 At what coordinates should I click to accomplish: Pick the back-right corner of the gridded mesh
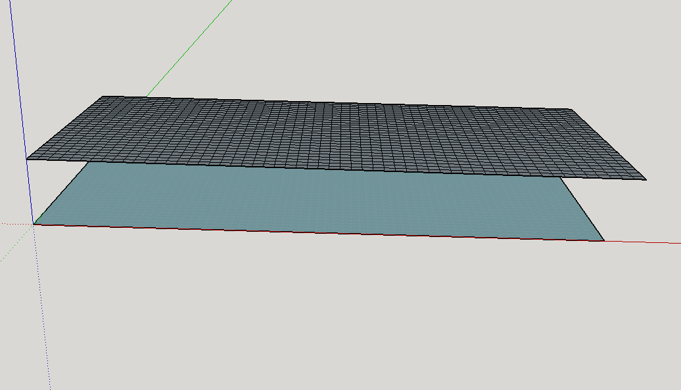570,109
